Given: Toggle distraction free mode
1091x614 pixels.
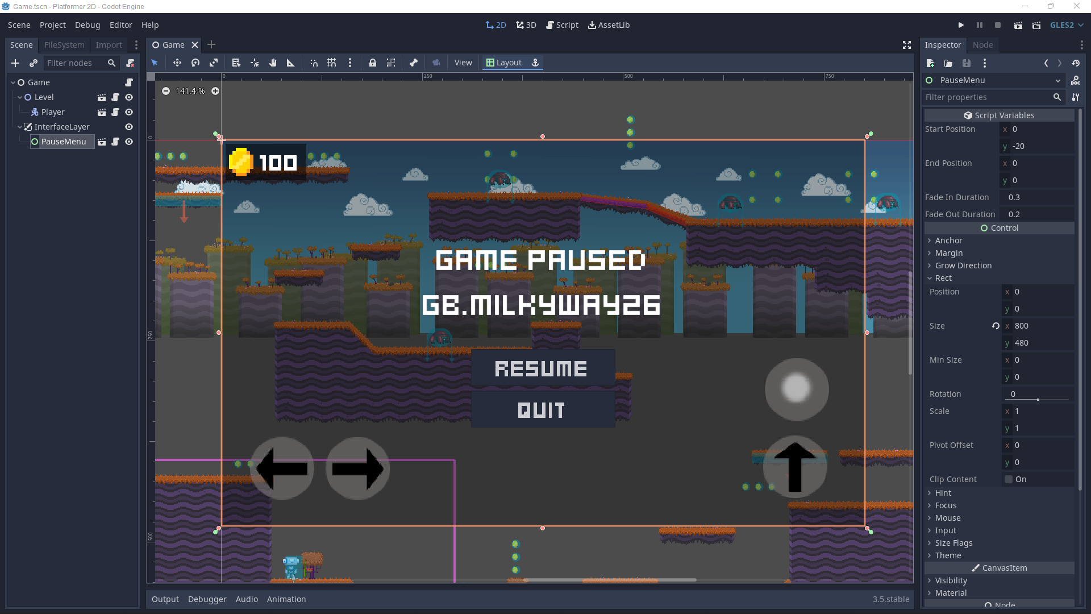Looking at the screenshot, I should click(907, 45).
